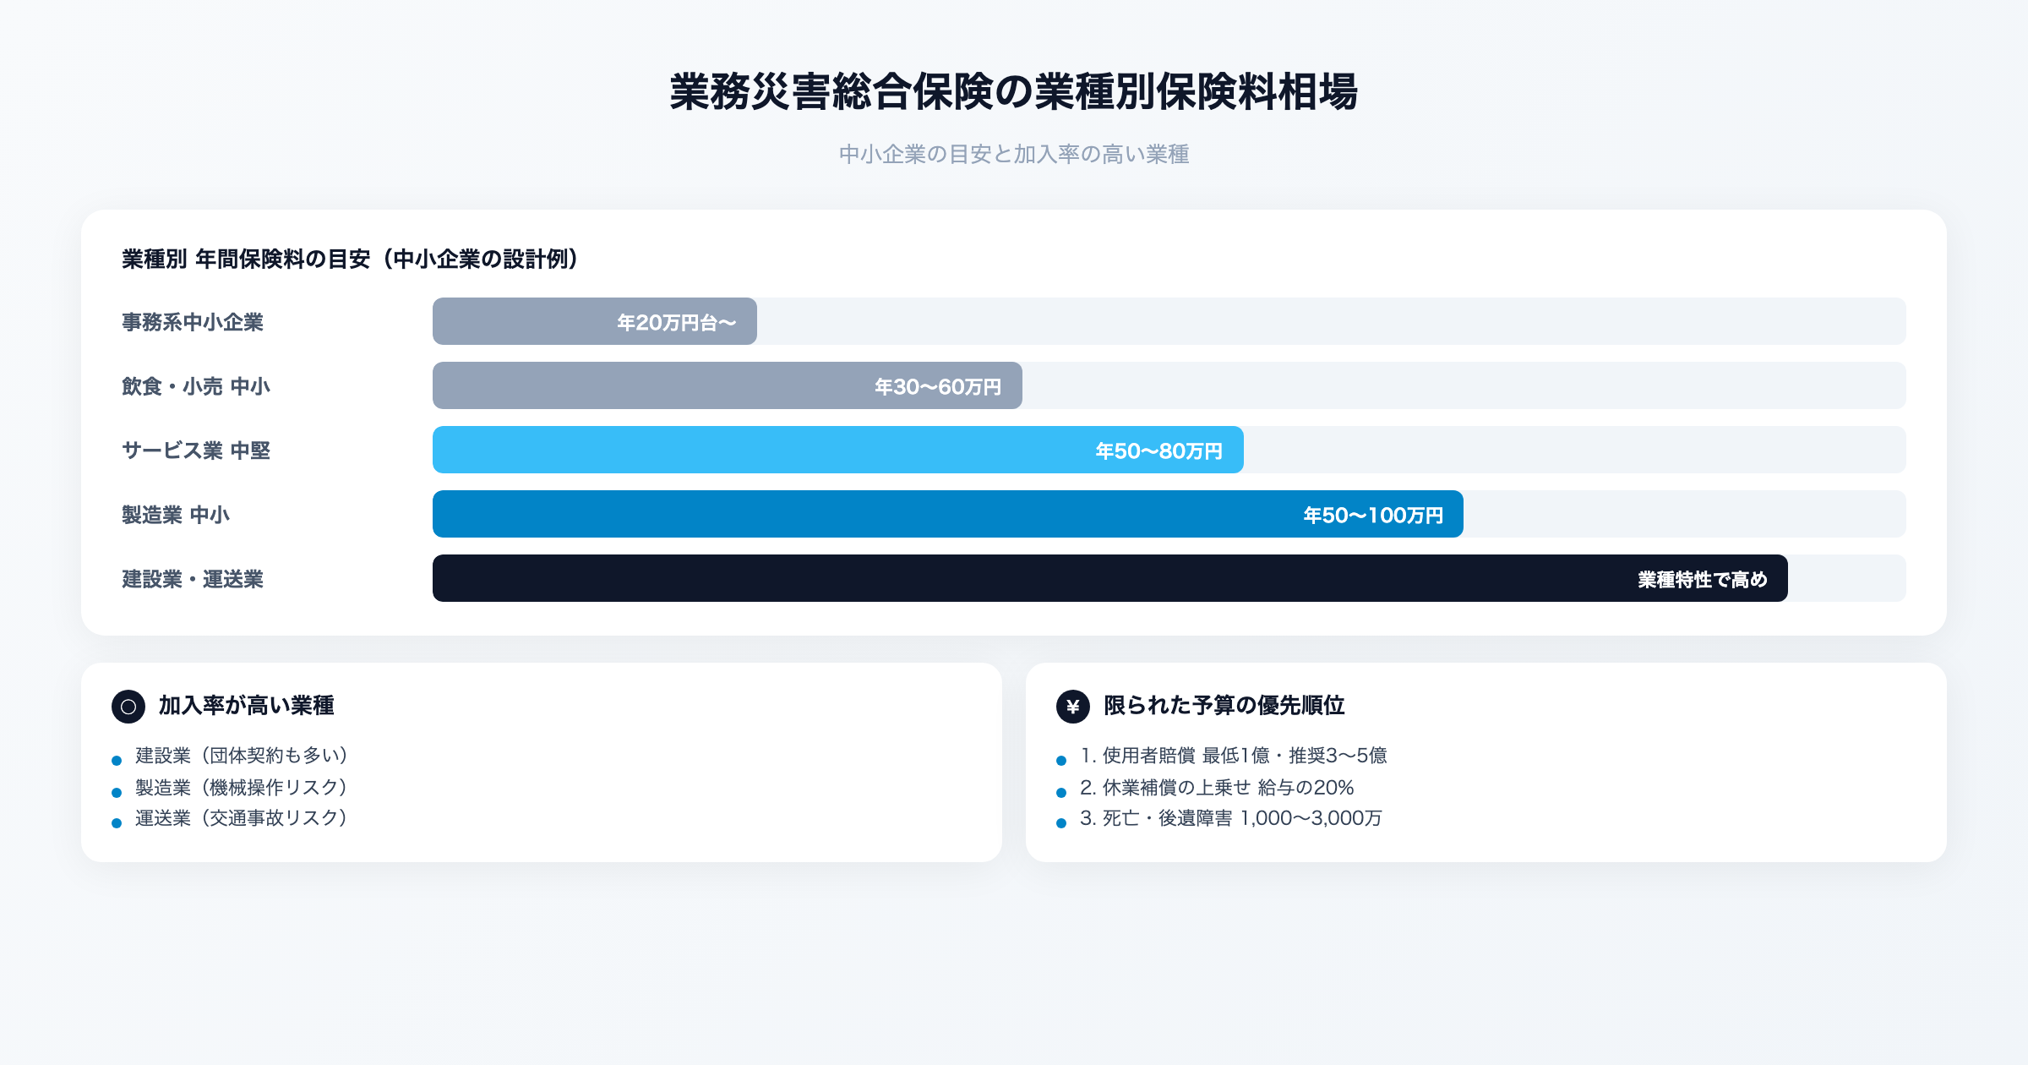This screenshot has width=2028, height=1065.
Task: Click the circle icon beside 加入率が高い業種
Action: coord(128,707)
